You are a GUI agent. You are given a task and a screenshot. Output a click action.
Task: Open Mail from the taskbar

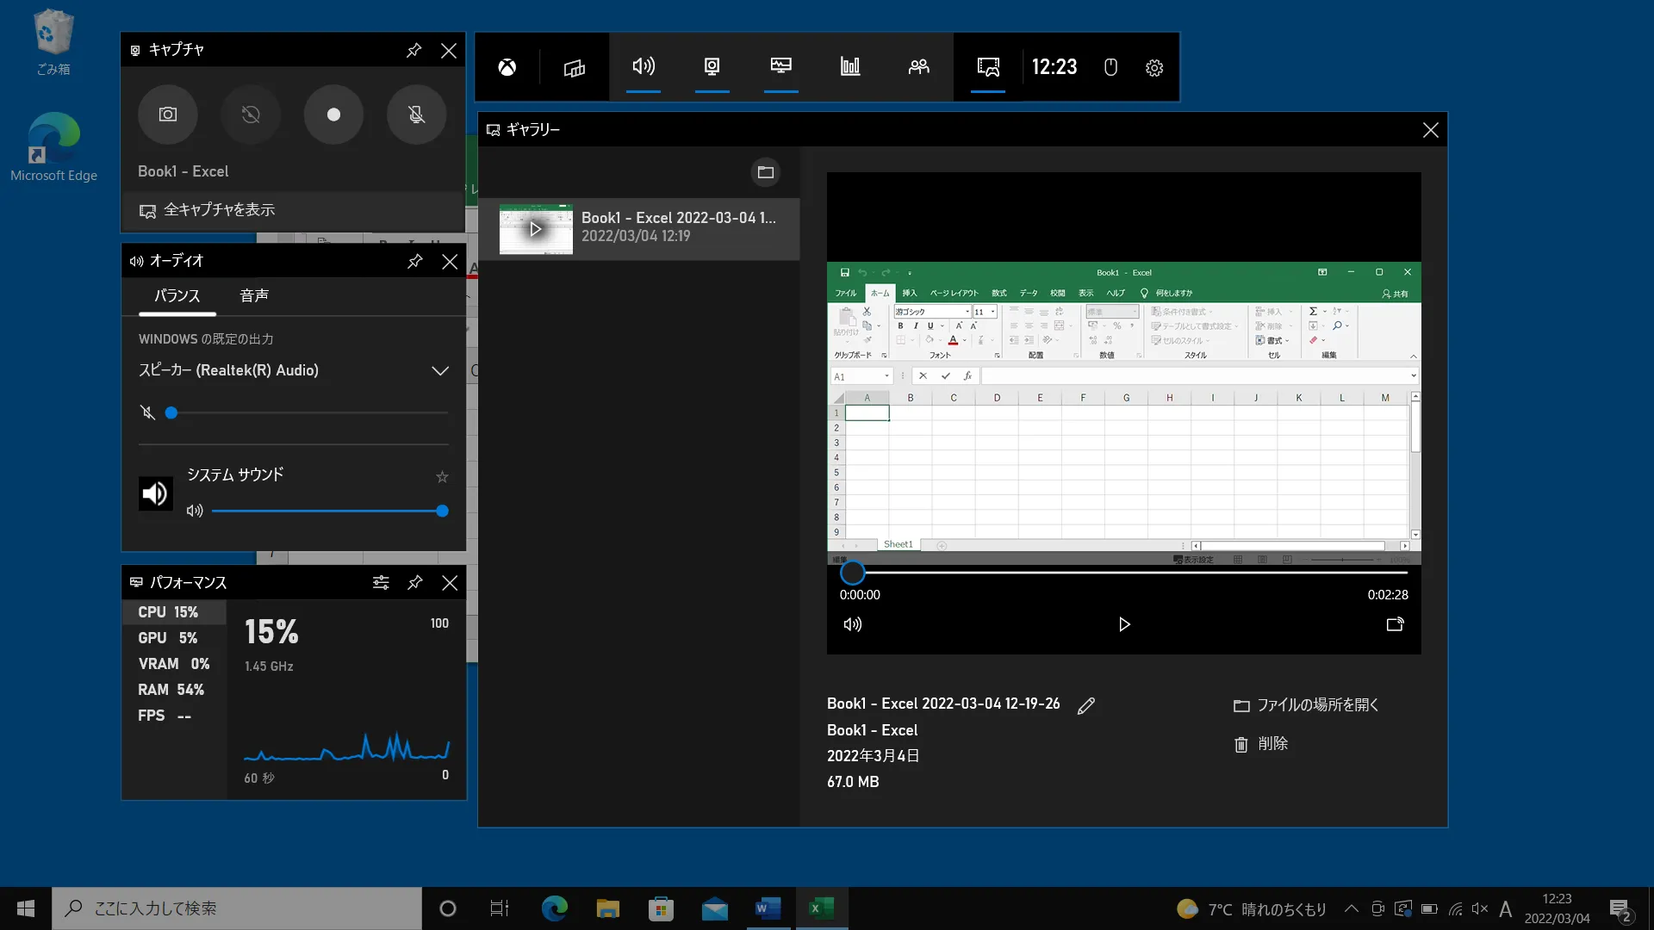714,908
